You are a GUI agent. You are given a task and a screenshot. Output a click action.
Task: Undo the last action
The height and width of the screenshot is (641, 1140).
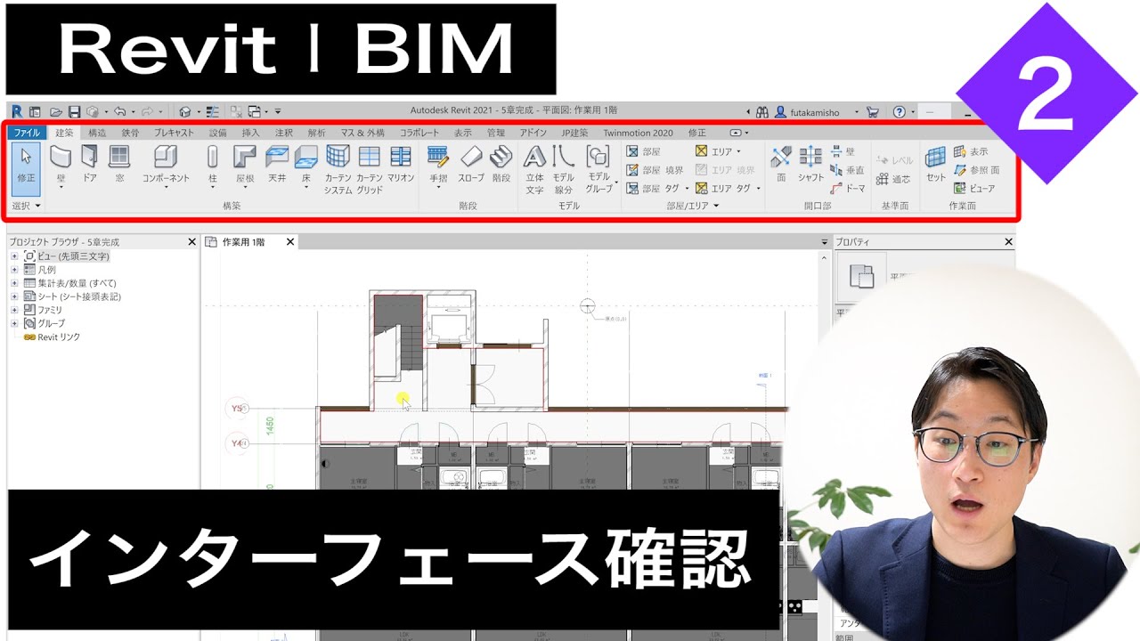[x=119, y=112]
